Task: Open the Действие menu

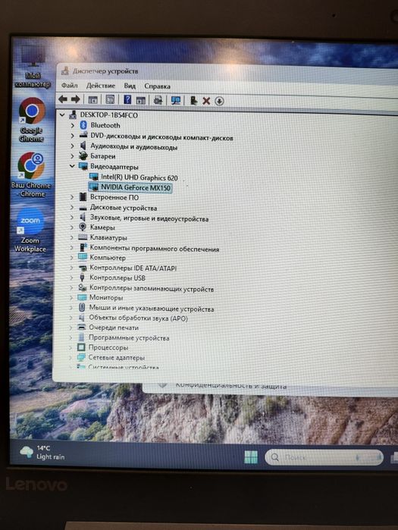Action: (101, 86)
